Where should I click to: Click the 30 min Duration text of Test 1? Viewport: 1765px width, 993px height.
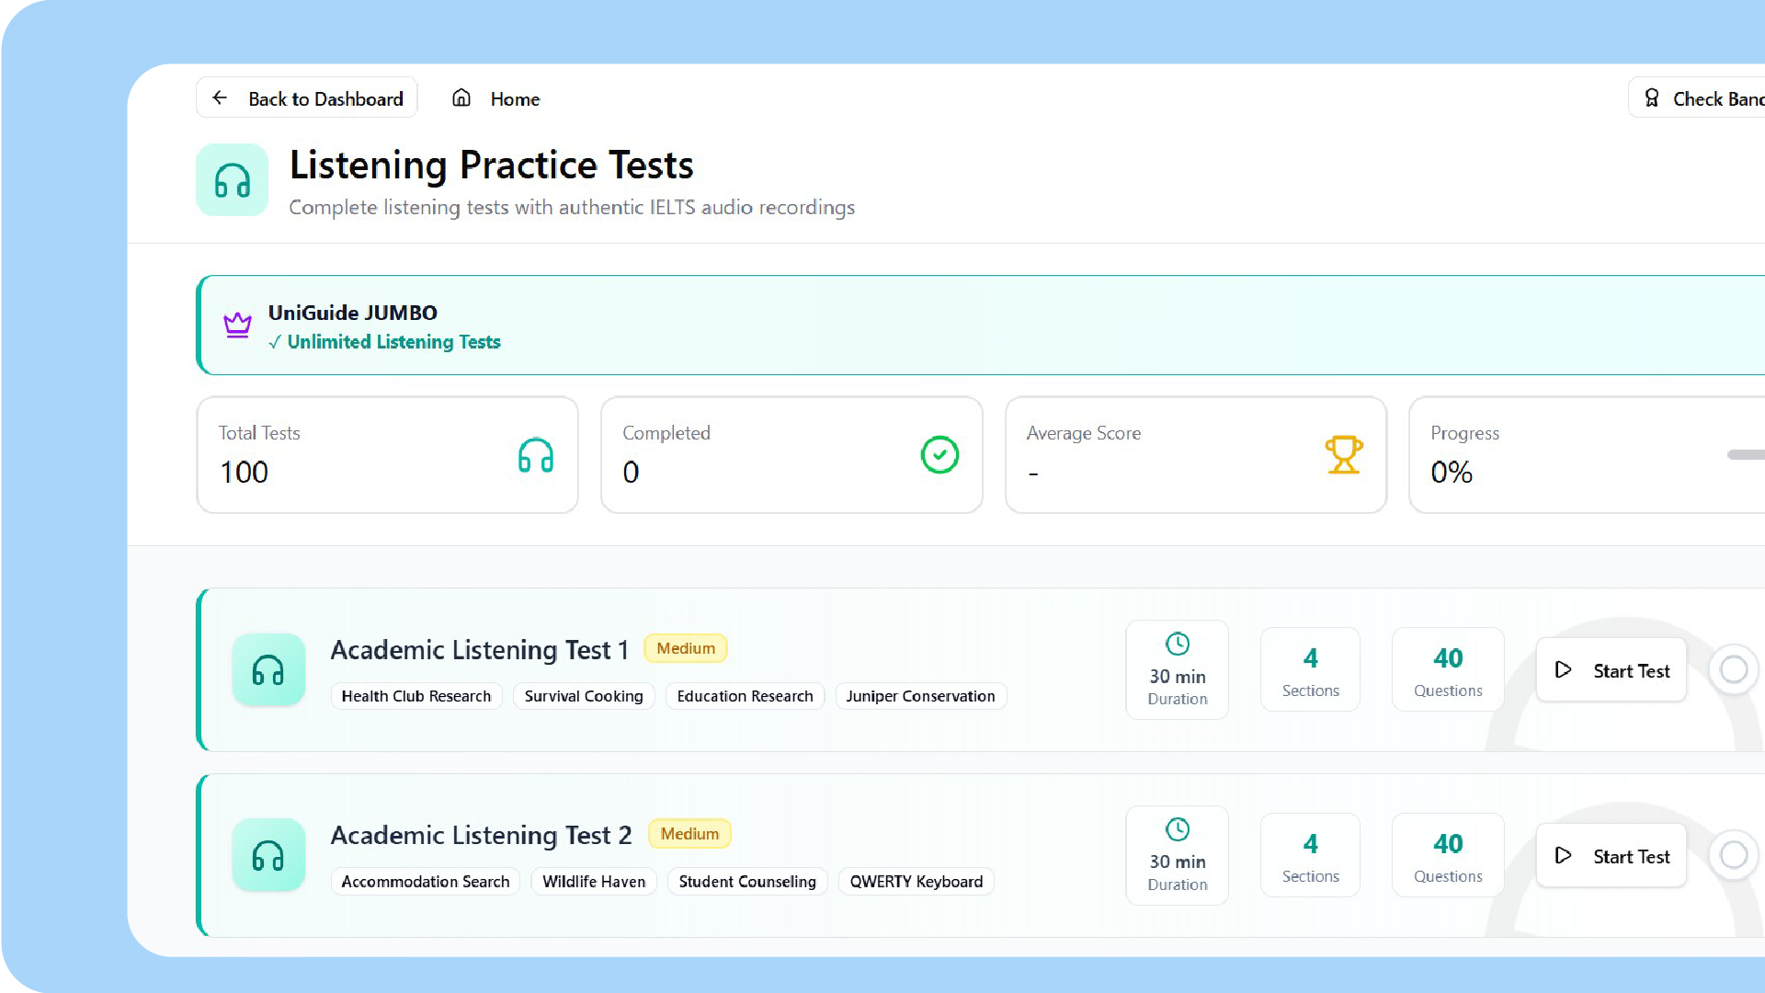(1178, 687)
